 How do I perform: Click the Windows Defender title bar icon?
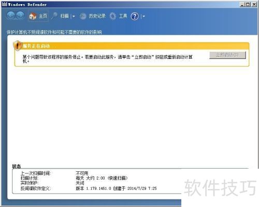tap(5, 4)
